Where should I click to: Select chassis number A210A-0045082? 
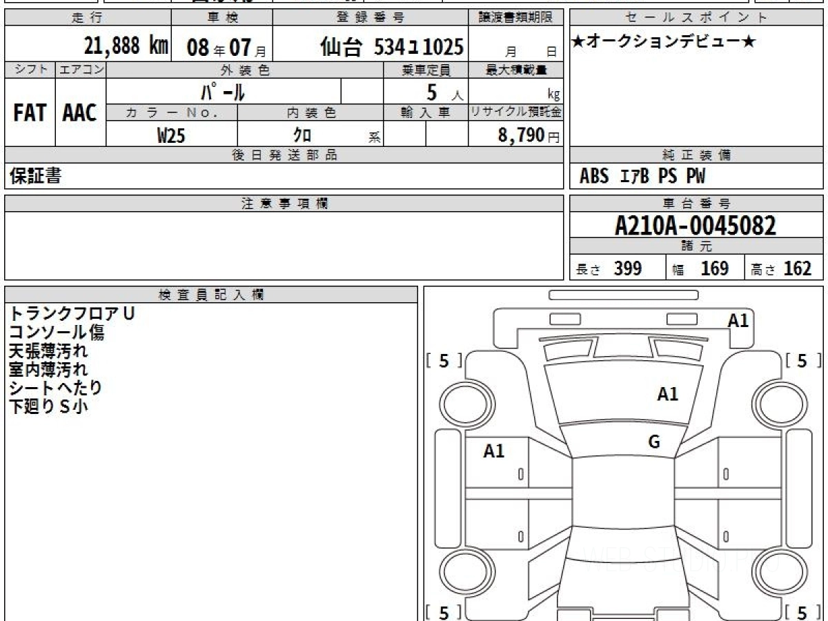pos(696,226)
